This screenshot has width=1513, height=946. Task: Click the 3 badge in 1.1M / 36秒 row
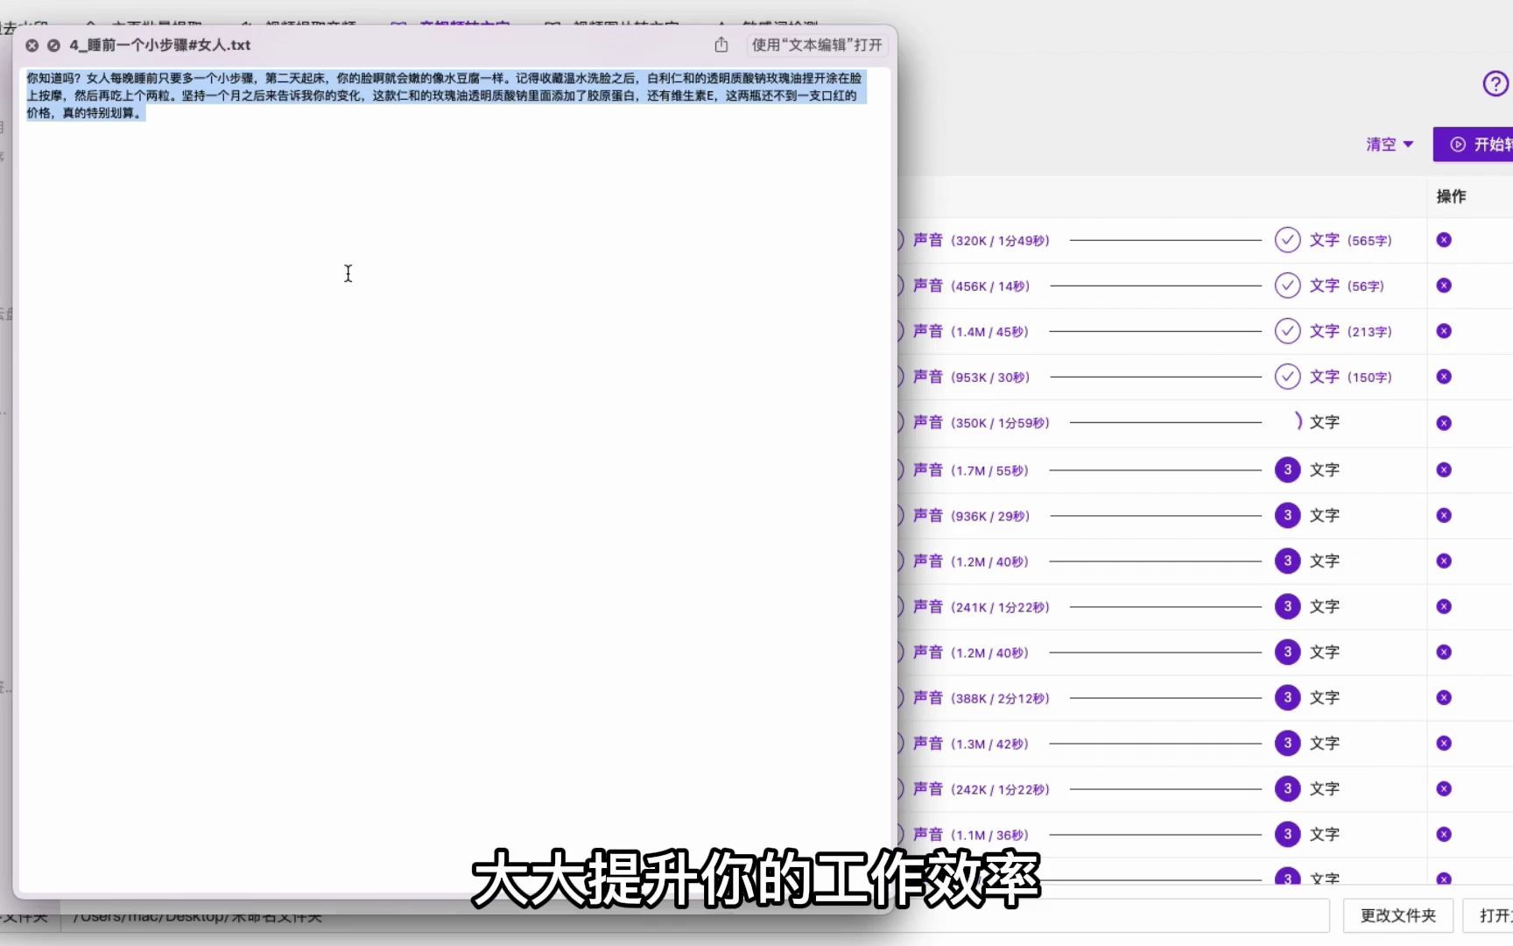(1287, 835)
